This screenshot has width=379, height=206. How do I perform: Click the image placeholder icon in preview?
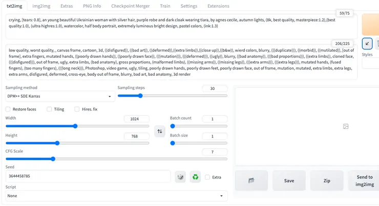point(346,126)
